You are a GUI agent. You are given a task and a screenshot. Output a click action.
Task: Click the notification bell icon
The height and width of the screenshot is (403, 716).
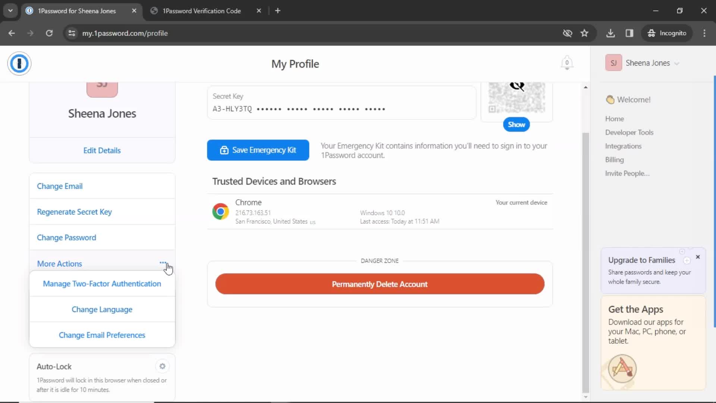pos(567,63)
